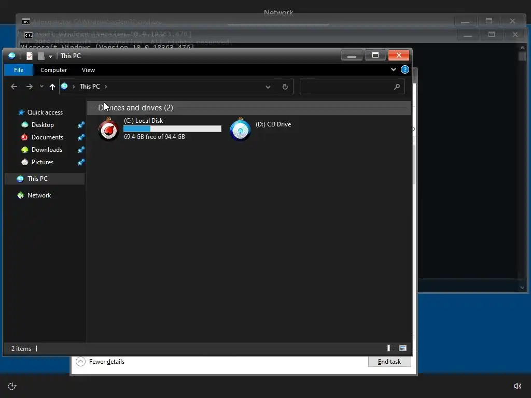Click the Search This PC field

coord(352,87)
